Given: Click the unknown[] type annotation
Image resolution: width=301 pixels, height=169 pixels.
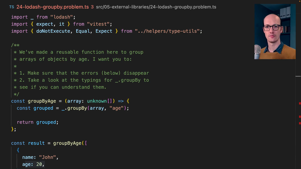Looking at the screenshot, I should pyautogui.click(x=99, y=101).
